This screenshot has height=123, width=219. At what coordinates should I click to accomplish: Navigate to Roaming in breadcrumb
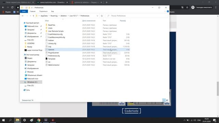pyautogui.click(x=54, y=16)
